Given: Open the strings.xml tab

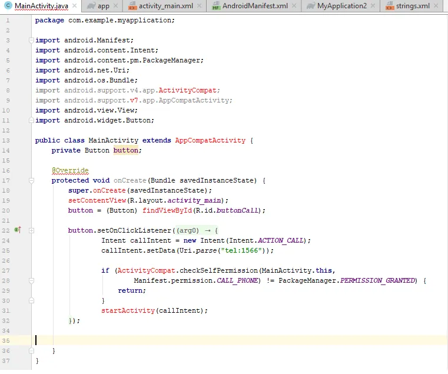Looking at the screenshot, I should pos(413,6).
